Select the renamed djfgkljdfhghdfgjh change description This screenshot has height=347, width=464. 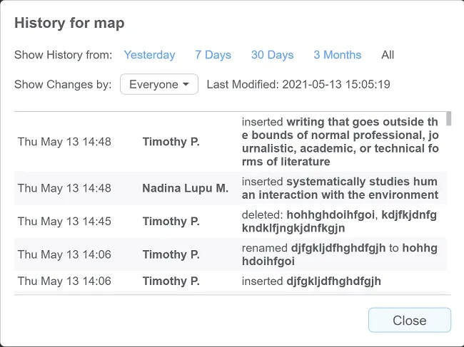(x=340, y=254)
